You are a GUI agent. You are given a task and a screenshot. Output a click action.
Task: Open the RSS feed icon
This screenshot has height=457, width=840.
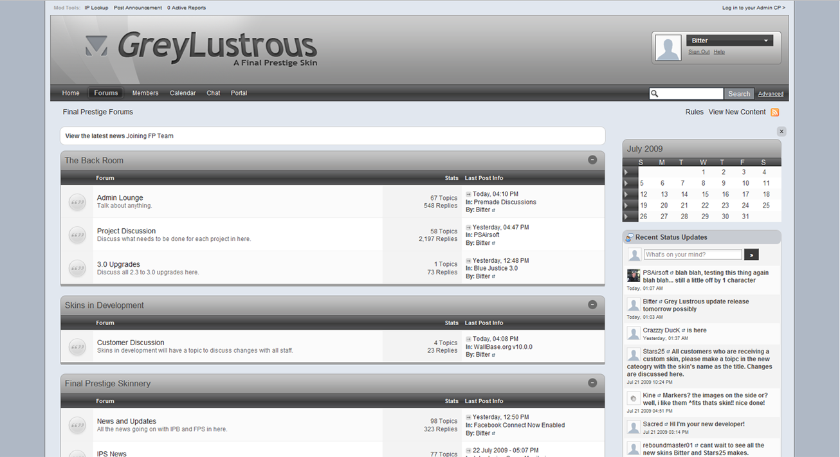(x=774, y=112)
